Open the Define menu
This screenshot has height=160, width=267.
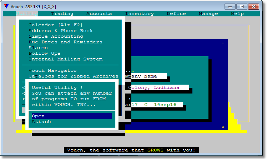click(x=176, y=14)
